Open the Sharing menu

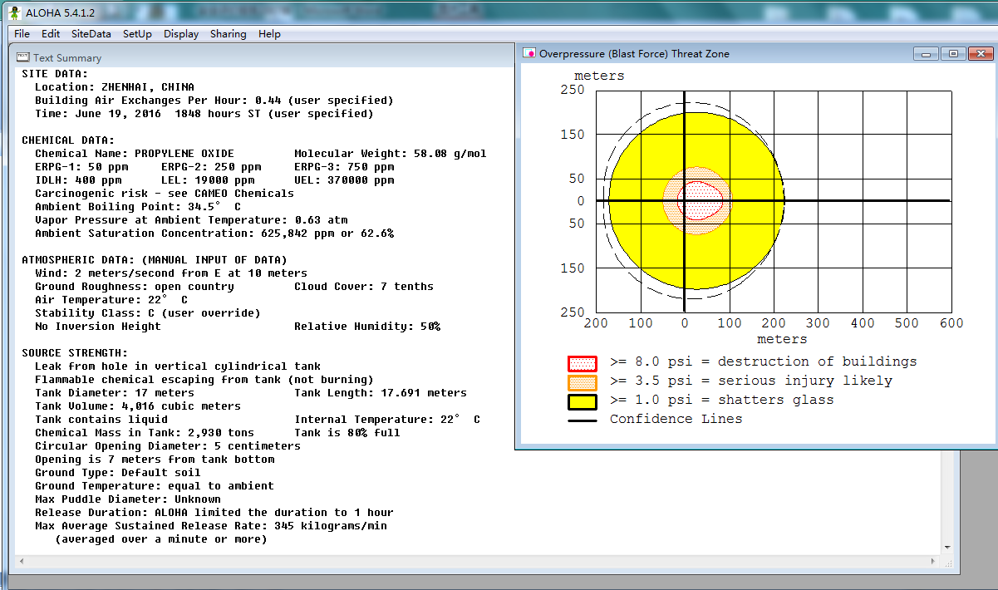coord(228,34)
